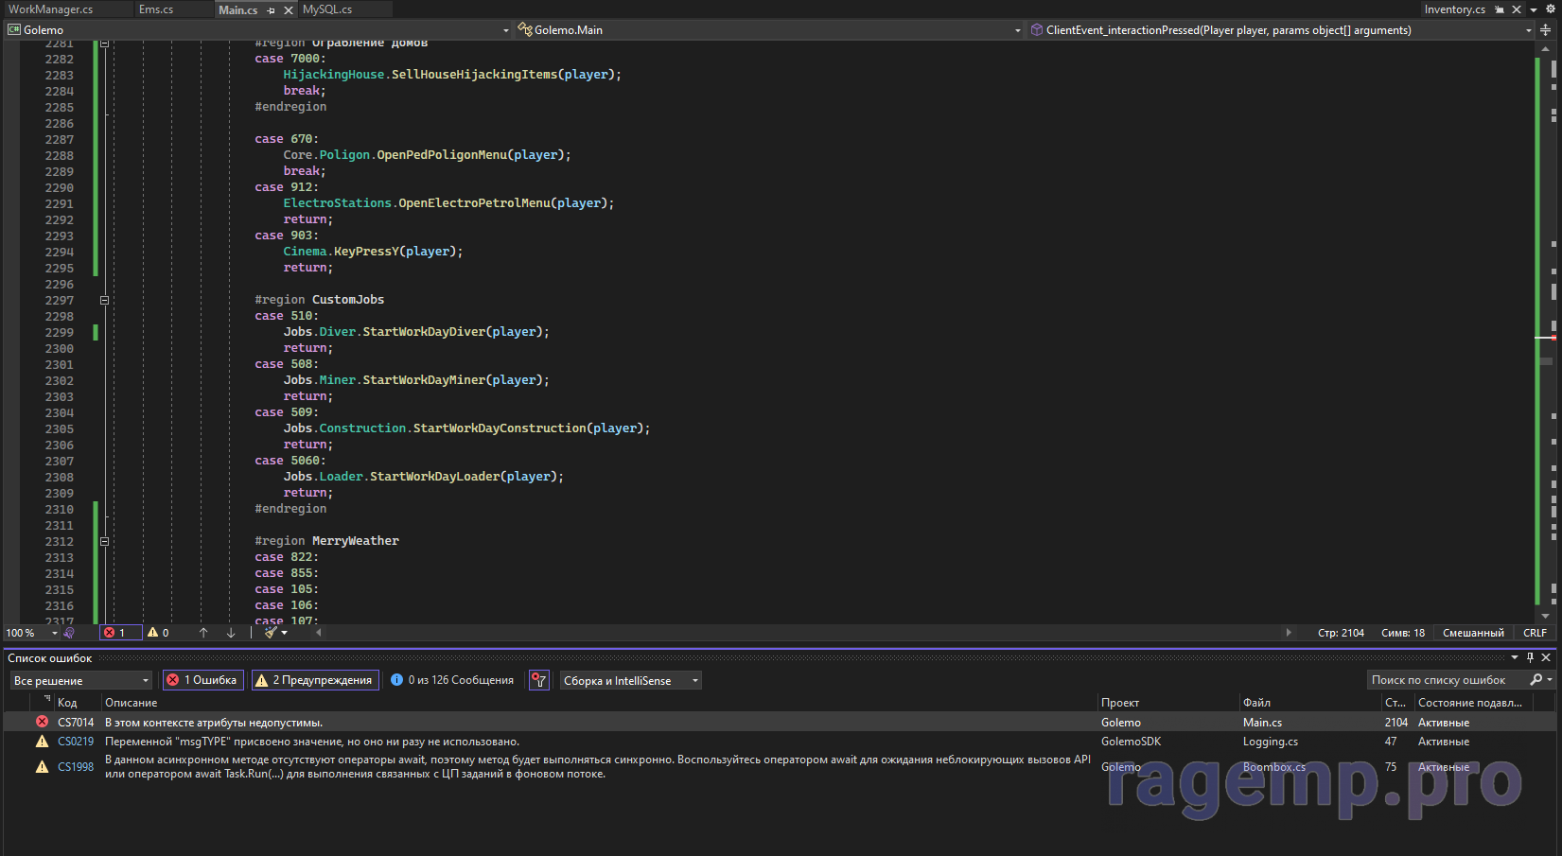Pin the error list panel
The width and height of the screenshot is (1562, 856).
[1530, 657]
